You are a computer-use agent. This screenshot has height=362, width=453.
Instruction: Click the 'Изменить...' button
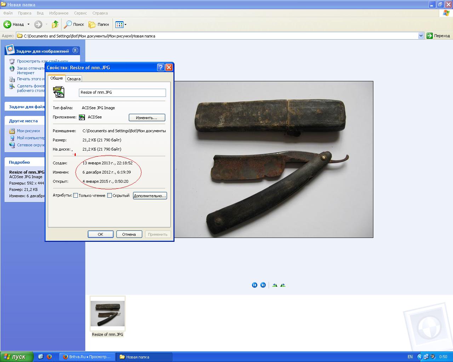147,117
